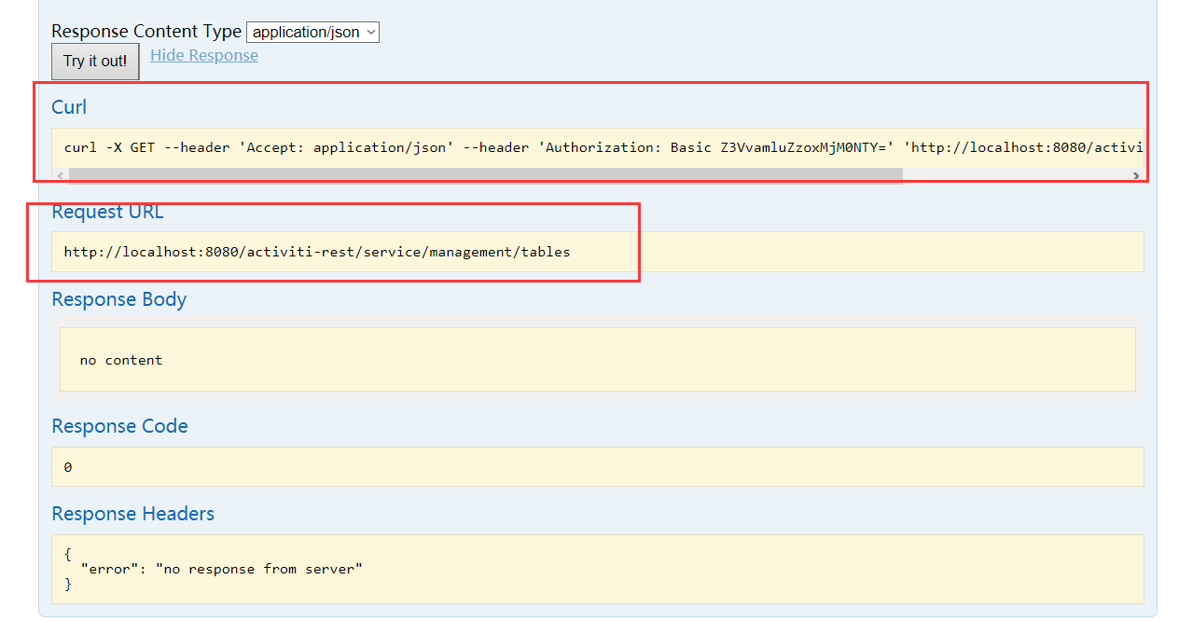This screenshot has width=1179, height=621.
Task: Click the Response Body section heading
Action: point(118,299)
